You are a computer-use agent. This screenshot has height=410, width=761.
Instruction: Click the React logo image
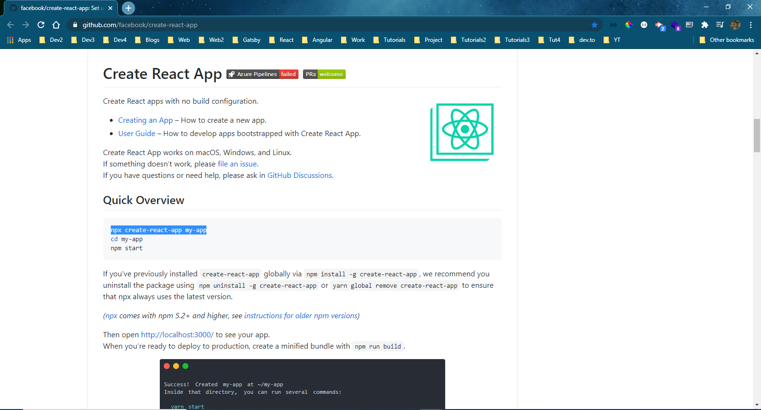(462, 132)
